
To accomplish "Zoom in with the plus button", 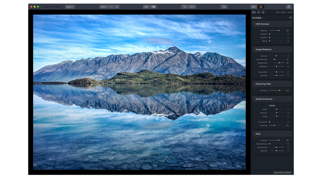I will coord(117,7).
